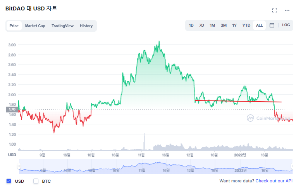The height and width of the screenshot is (187, 301).
Task: Select the 7D time range
Action: [x=201, y=25]
